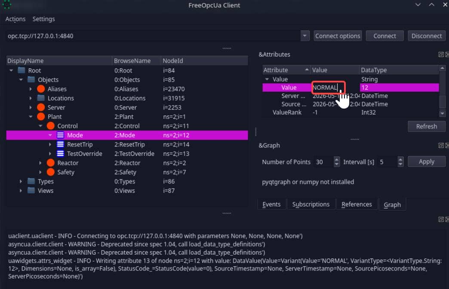Switch to the Graph tab
The width and height of the screenshot is (449, 289).
click(x=392, y=205)
